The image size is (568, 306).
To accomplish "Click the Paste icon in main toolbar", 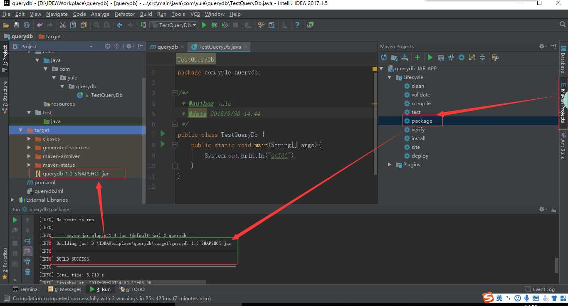I will 84,25.
